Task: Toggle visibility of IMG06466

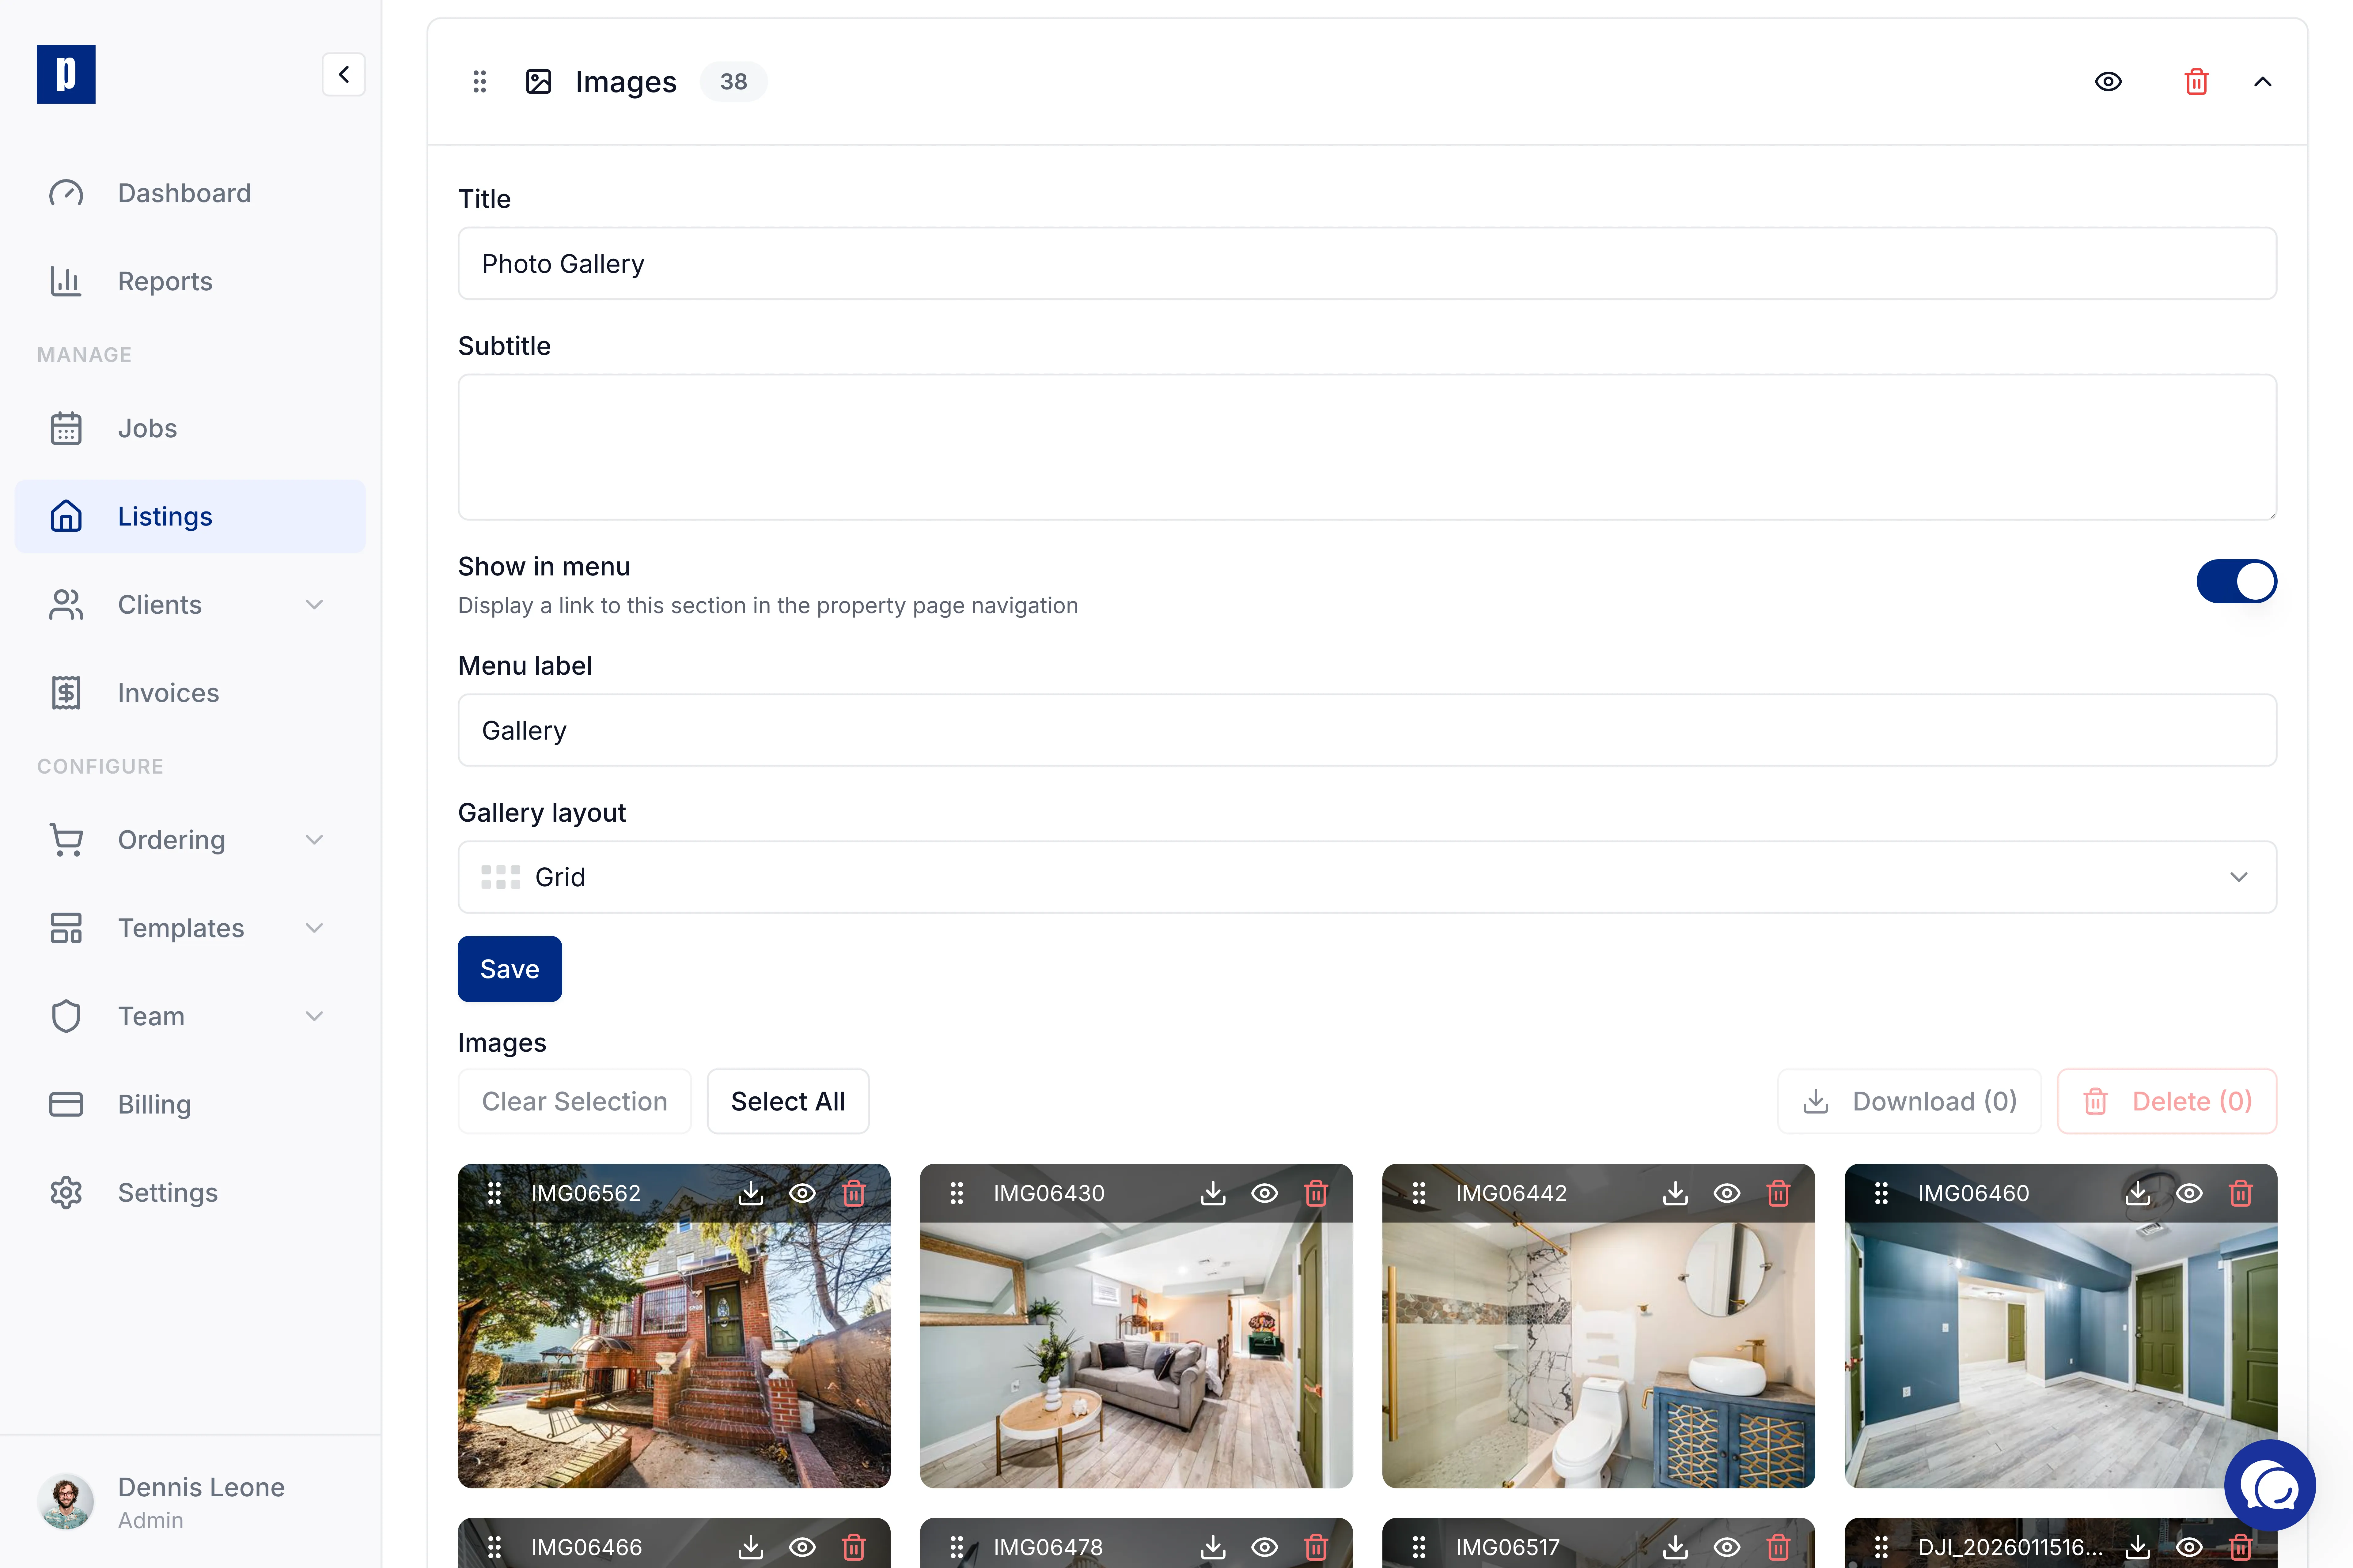Action: tap(802, 1547)
